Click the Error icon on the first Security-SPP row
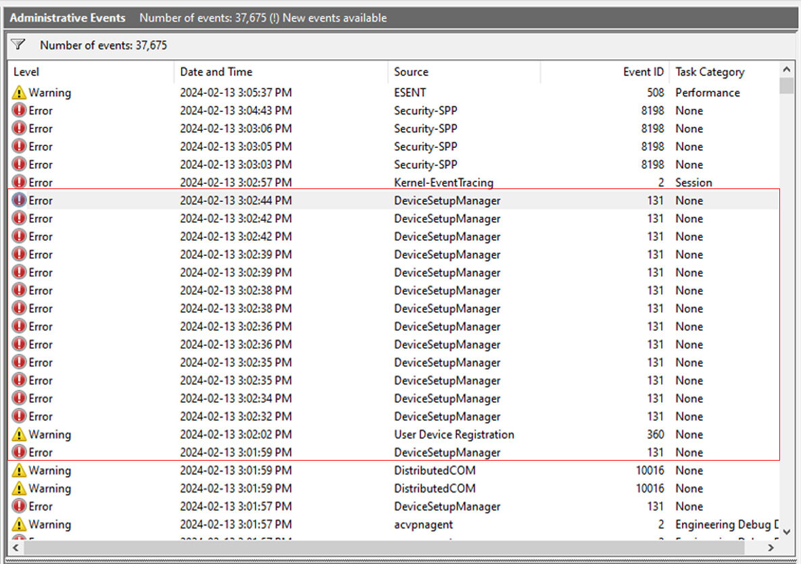This screenshot has height=564, width=801. pos(18,110)
